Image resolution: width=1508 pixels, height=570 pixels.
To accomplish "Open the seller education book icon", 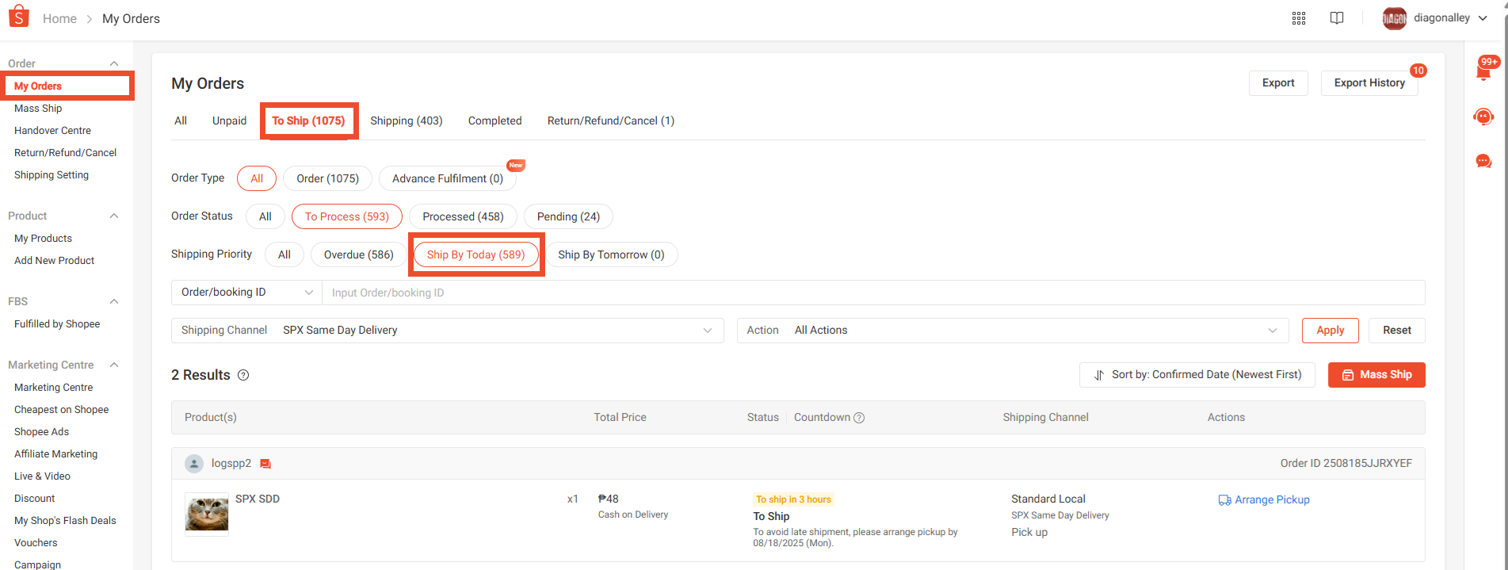I will click(x=1336, y=18).
